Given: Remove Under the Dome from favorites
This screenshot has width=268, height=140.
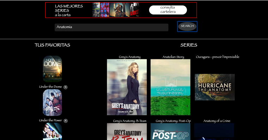Looking at the screenshot, I should click(66, 87).
